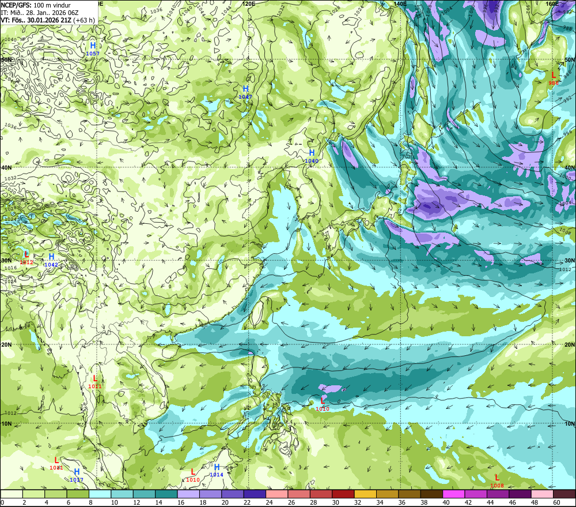The height and width of the screenshot is (507, 576).
Task: Click the legend value 10
Action: click(x=114, y=502)
